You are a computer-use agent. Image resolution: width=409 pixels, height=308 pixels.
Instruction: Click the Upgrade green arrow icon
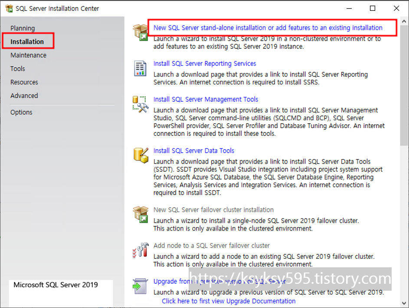140,286
